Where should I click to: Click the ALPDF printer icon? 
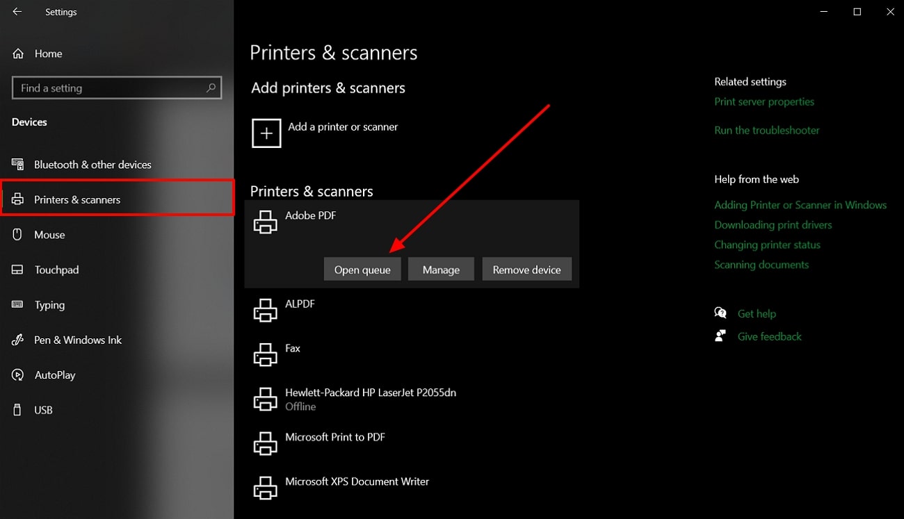click(265, 311)
